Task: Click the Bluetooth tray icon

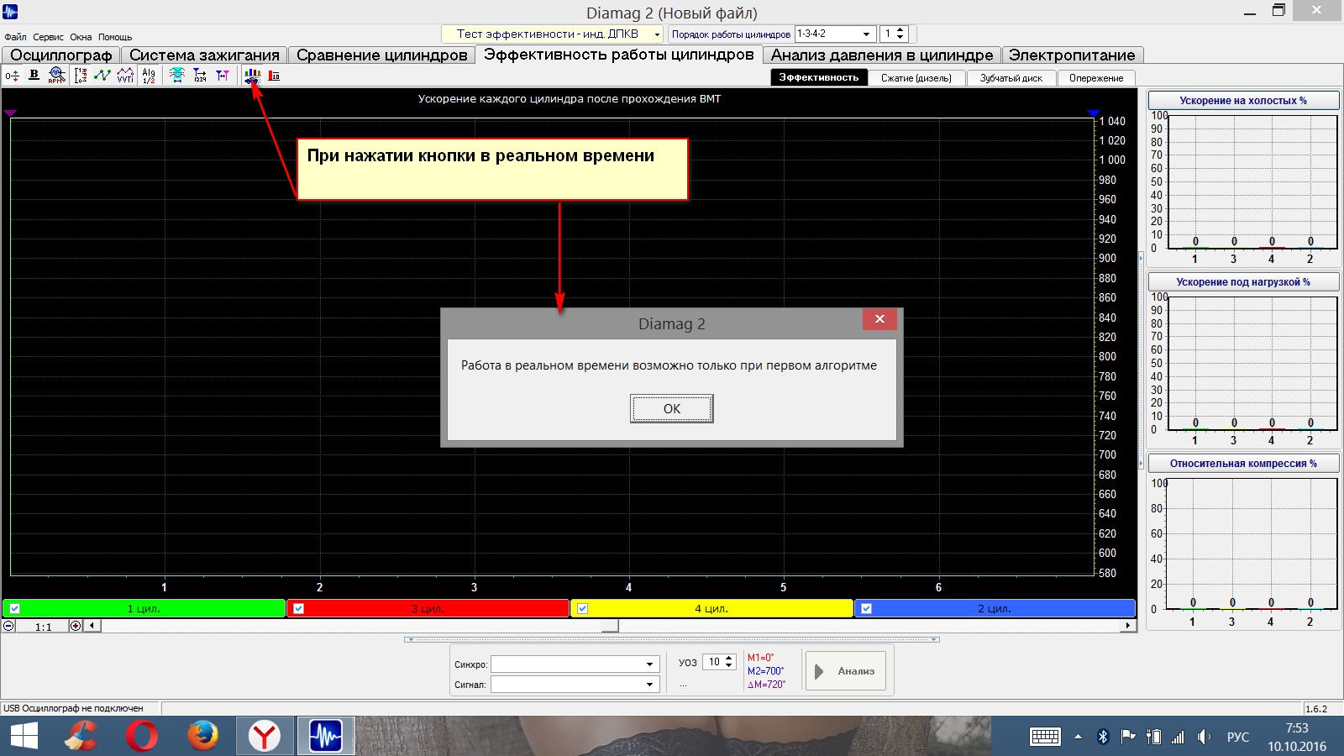Action: (x=1103, y=737)
